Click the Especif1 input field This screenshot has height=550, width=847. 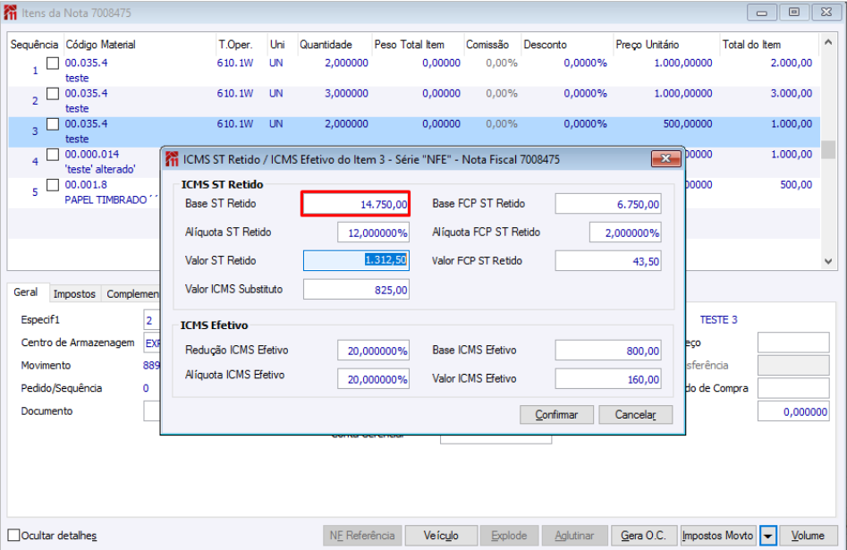pos(152,320)
